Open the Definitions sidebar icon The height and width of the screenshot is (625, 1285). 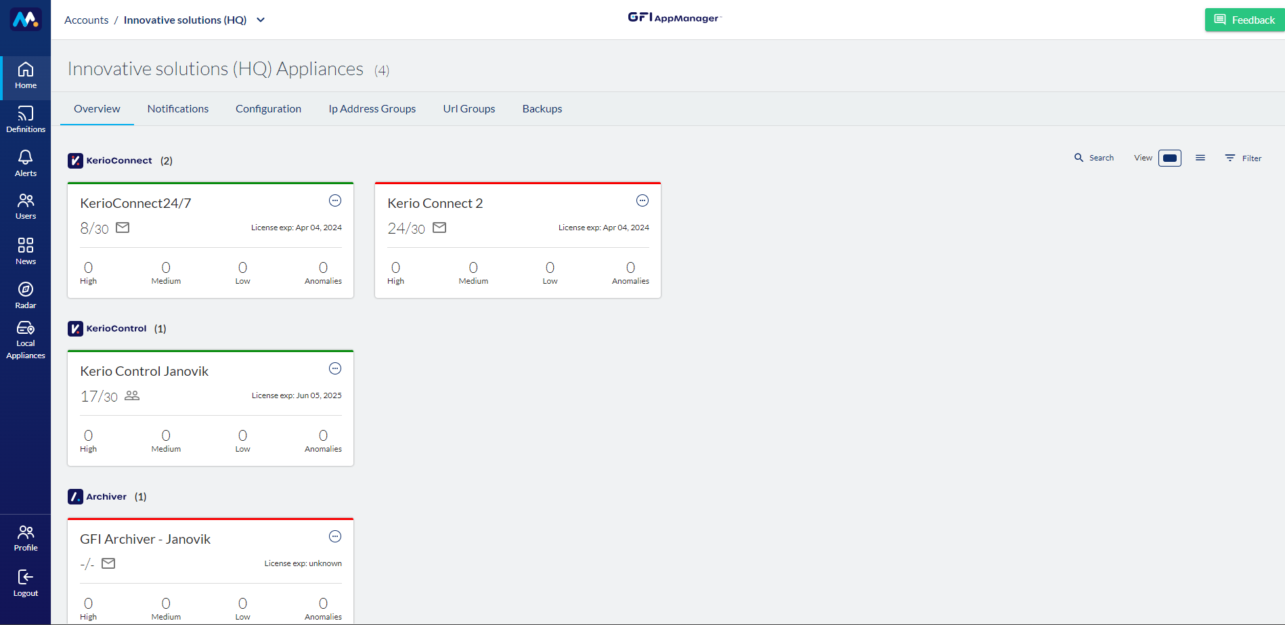tap(26, 119)
